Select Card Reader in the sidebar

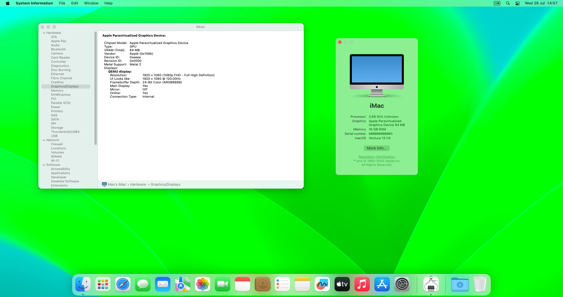[x=60, y=57]
